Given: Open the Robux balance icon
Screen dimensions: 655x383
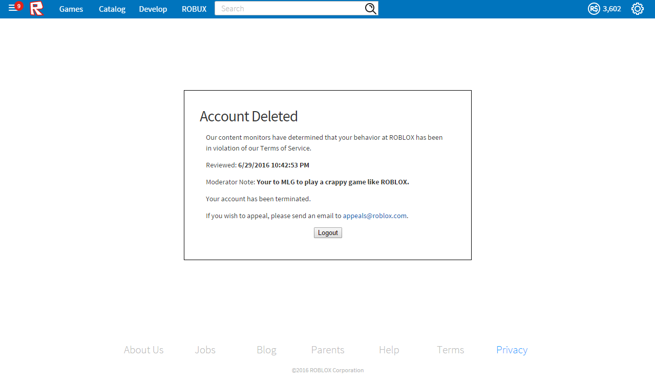Looking at the screenshot, I should click(x=594, y=9).
